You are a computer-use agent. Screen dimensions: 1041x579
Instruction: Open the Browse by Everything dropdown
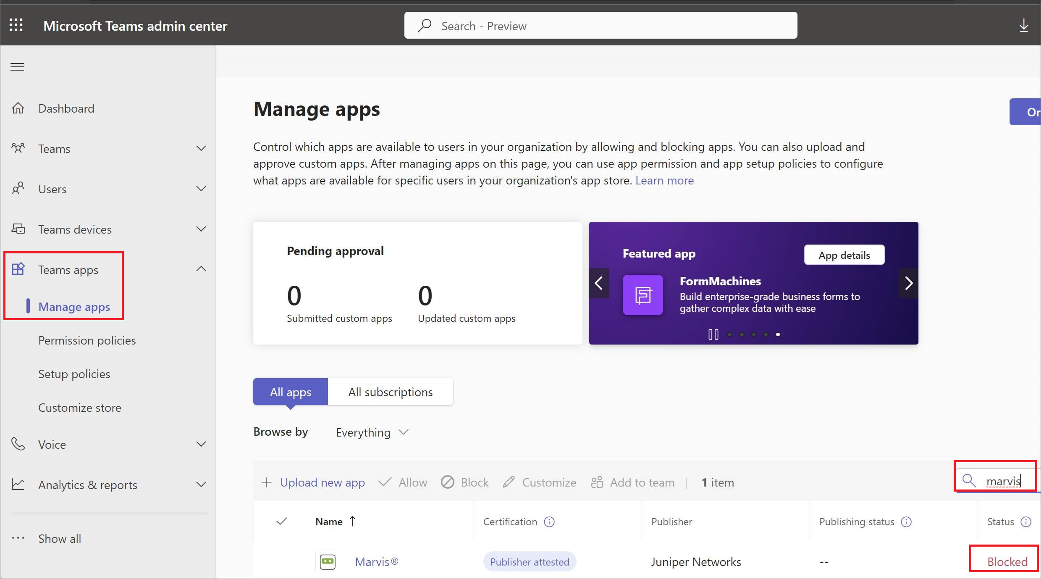[372, 432]
